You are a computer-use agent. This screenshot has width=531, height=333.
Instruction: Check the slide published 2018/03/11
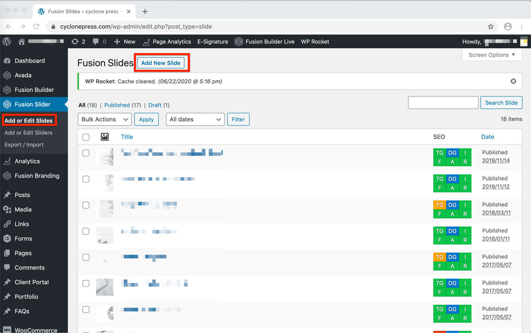[x=86, y=205]
